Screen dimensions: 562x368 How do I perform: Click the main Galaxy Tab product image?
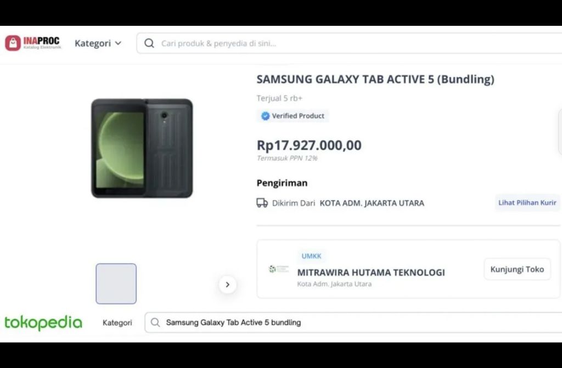(142, 148)
